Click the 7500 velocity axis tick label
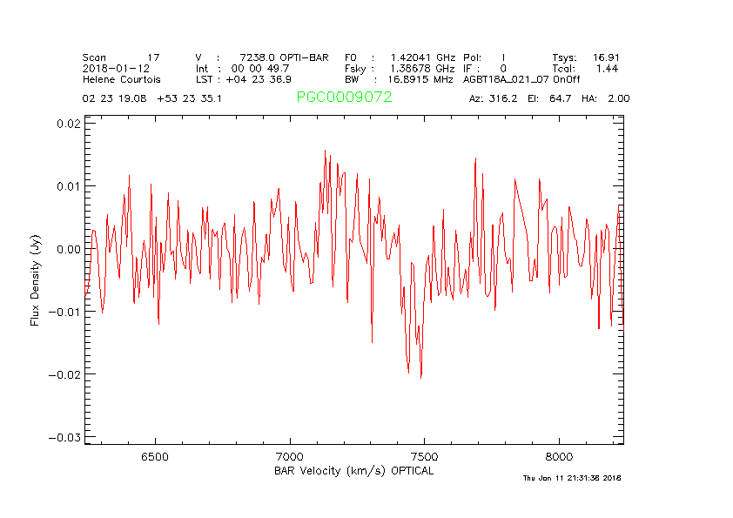The width and height of the screenshot is (733, 518). click(424, 457)
